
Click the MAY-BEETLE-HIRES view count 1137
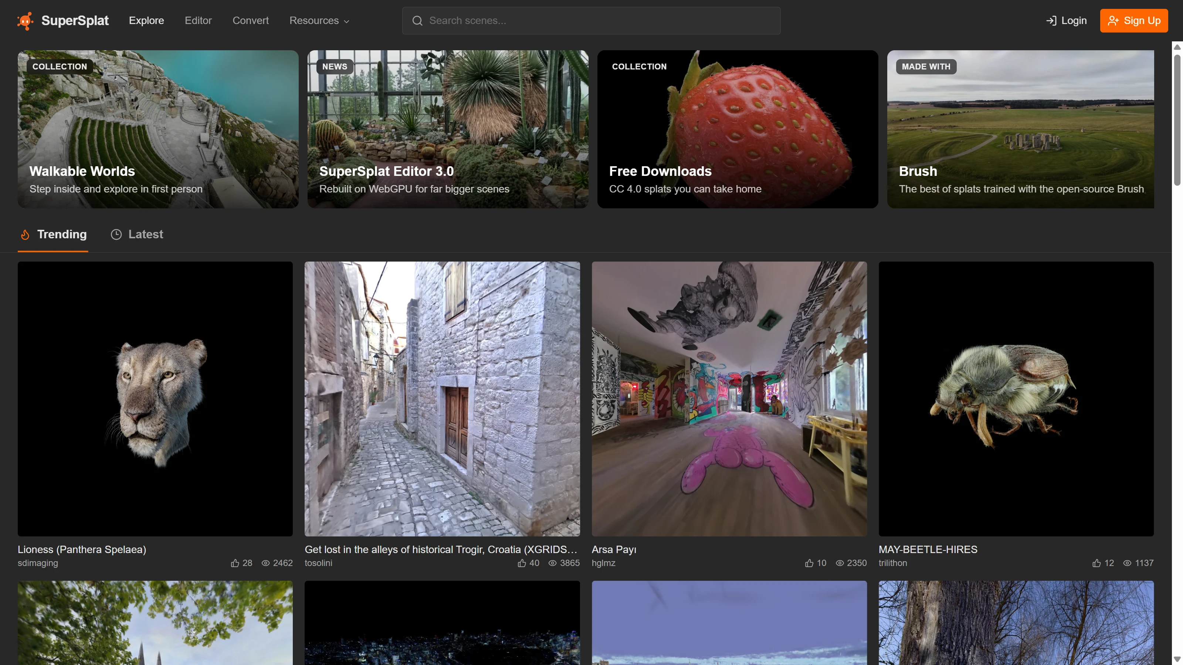coord(1145,563)
